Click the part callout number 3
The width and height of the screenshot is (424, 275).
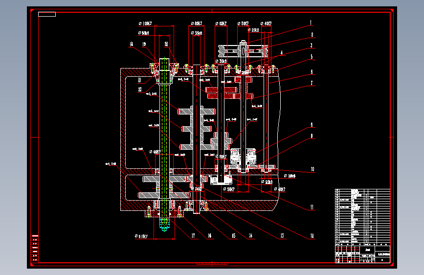311,45
